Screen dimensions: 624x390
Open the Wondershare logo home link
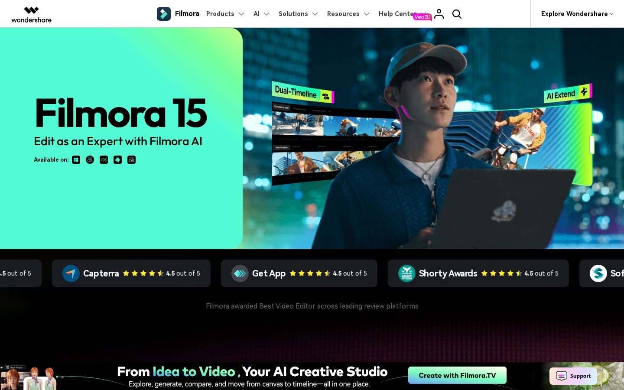click(31, 14)
